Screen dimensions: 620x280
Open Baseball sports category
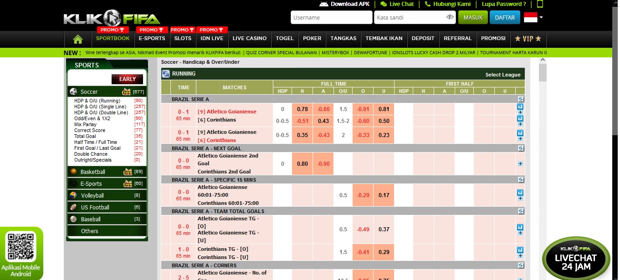pyautogui.click(x=107, y=219)
